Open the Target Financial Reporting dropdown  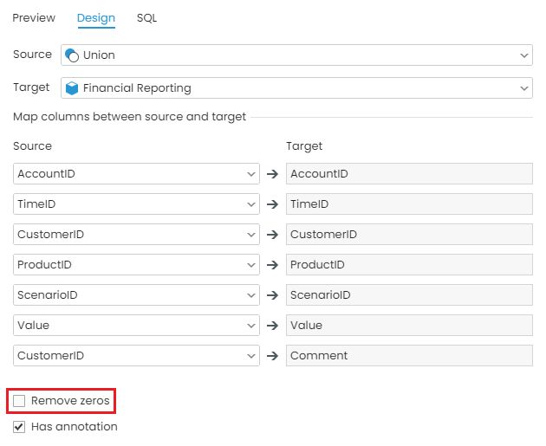tap(296, 88)
